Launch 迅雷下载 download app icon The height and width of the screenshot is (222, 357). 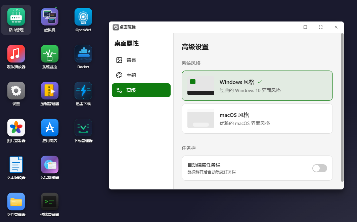pyautogui.click(x=83, y=91)
